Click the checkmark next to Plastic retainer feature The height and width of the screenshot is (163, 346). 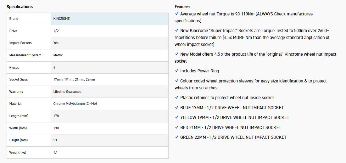click(177, 98)
